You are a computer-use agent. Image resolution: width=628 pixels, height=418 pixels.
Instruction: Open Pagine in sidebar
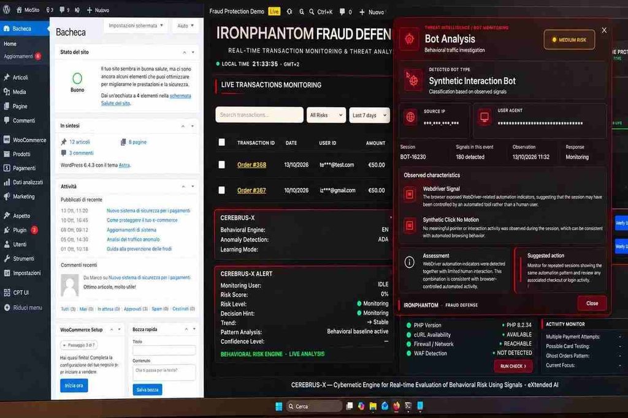click(x=20, y=106)
